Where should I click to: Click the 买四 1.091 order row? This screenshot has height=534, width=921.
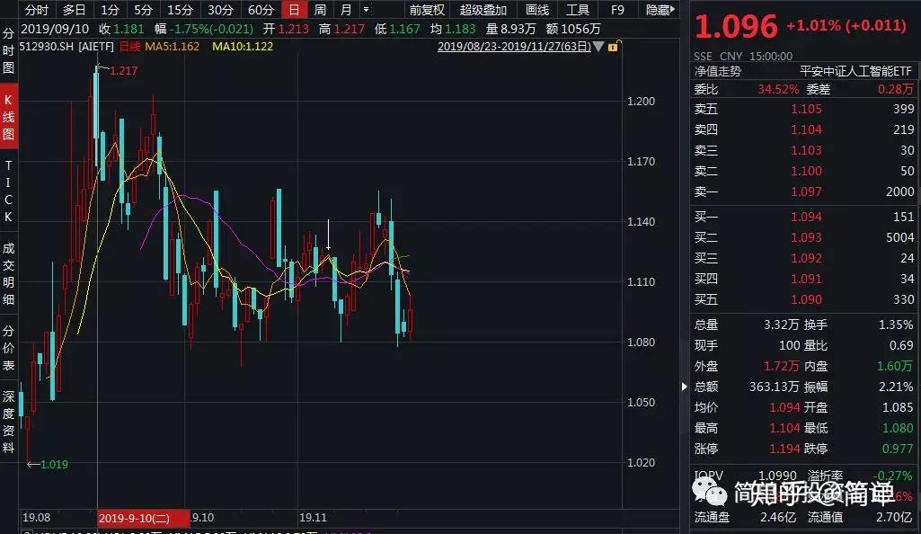point(803,279)
